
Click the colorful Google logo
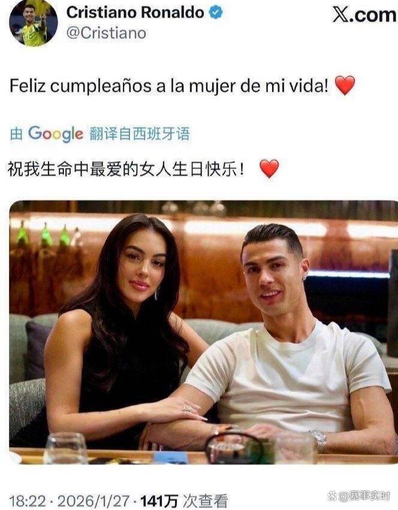[x=55, y=134]
